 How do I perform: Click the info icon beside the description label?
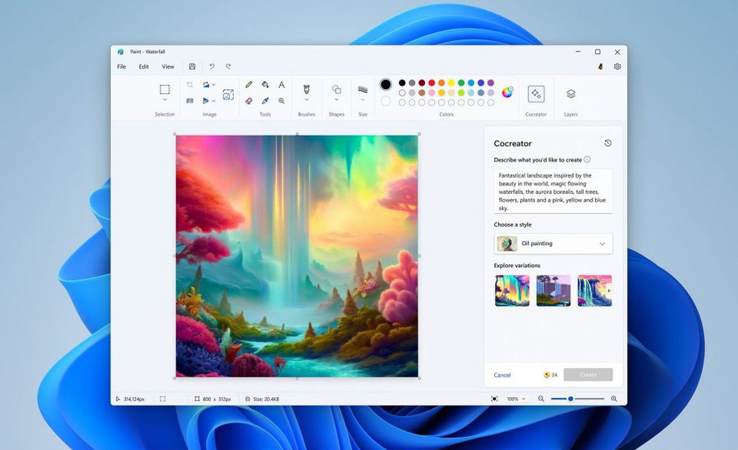point(587,160)
